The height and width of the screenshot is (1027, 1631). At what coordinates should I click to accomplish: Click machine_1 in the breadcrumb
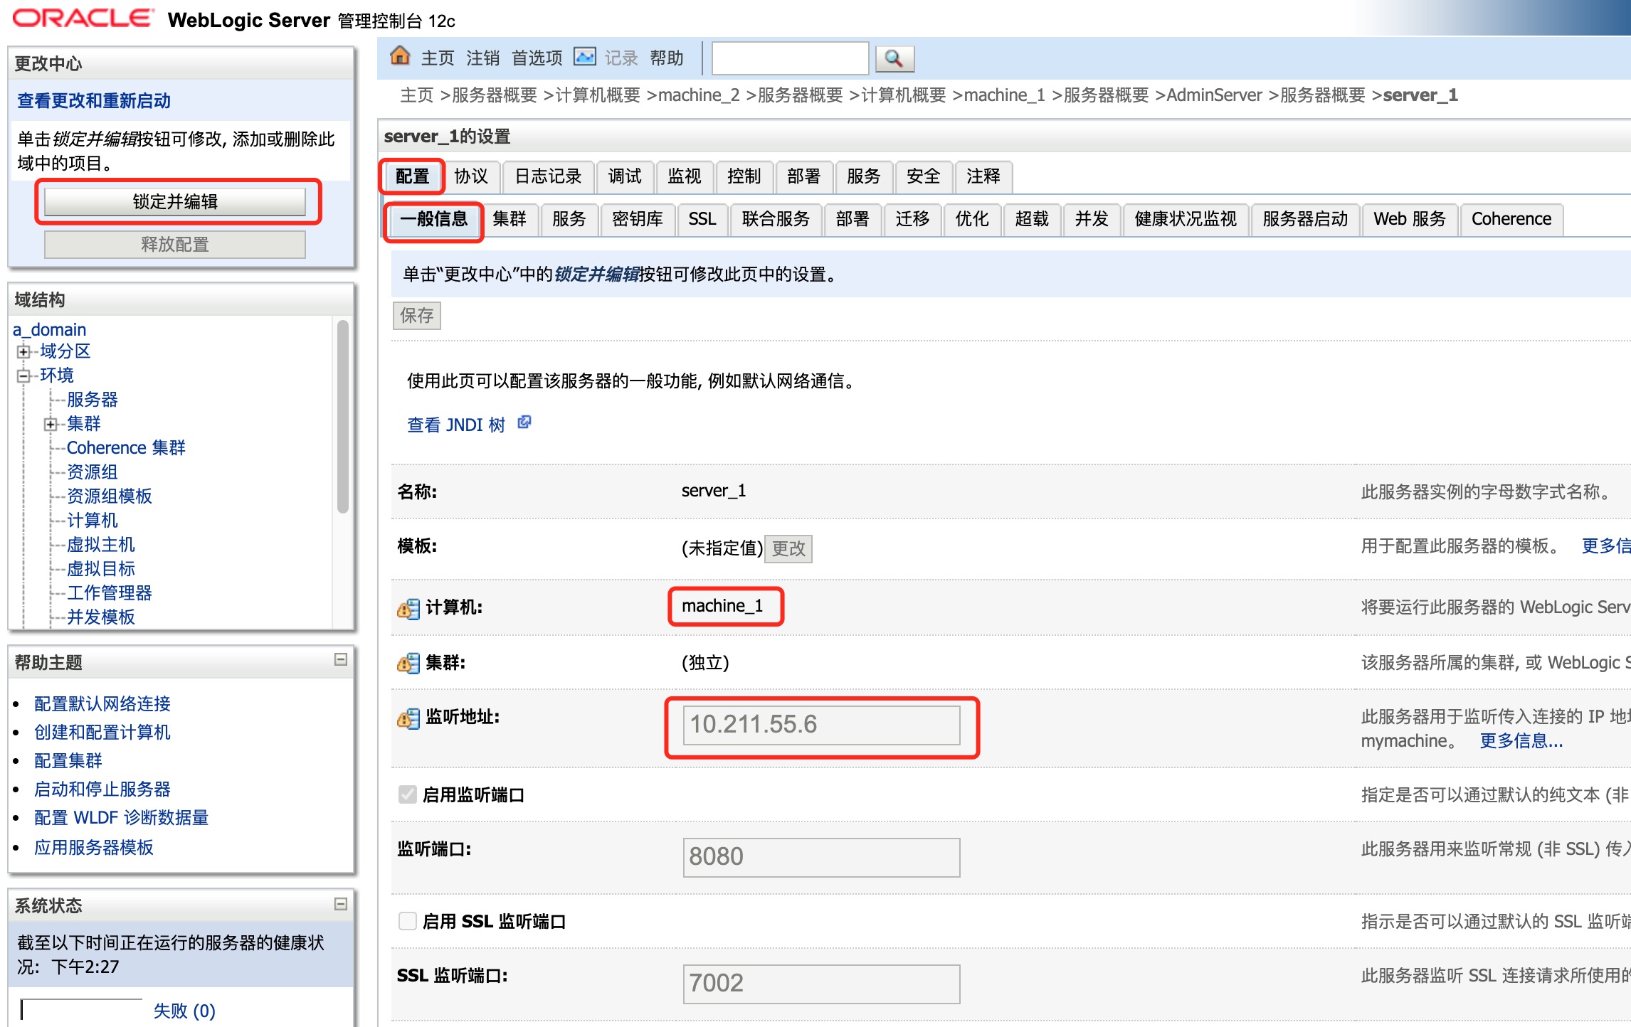(1004, 95)
